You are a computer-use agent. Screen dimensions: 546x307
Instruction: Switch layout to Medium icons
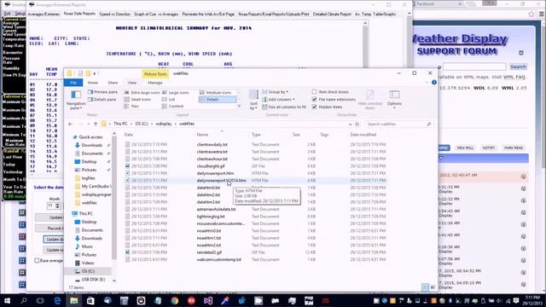point(216,93)
